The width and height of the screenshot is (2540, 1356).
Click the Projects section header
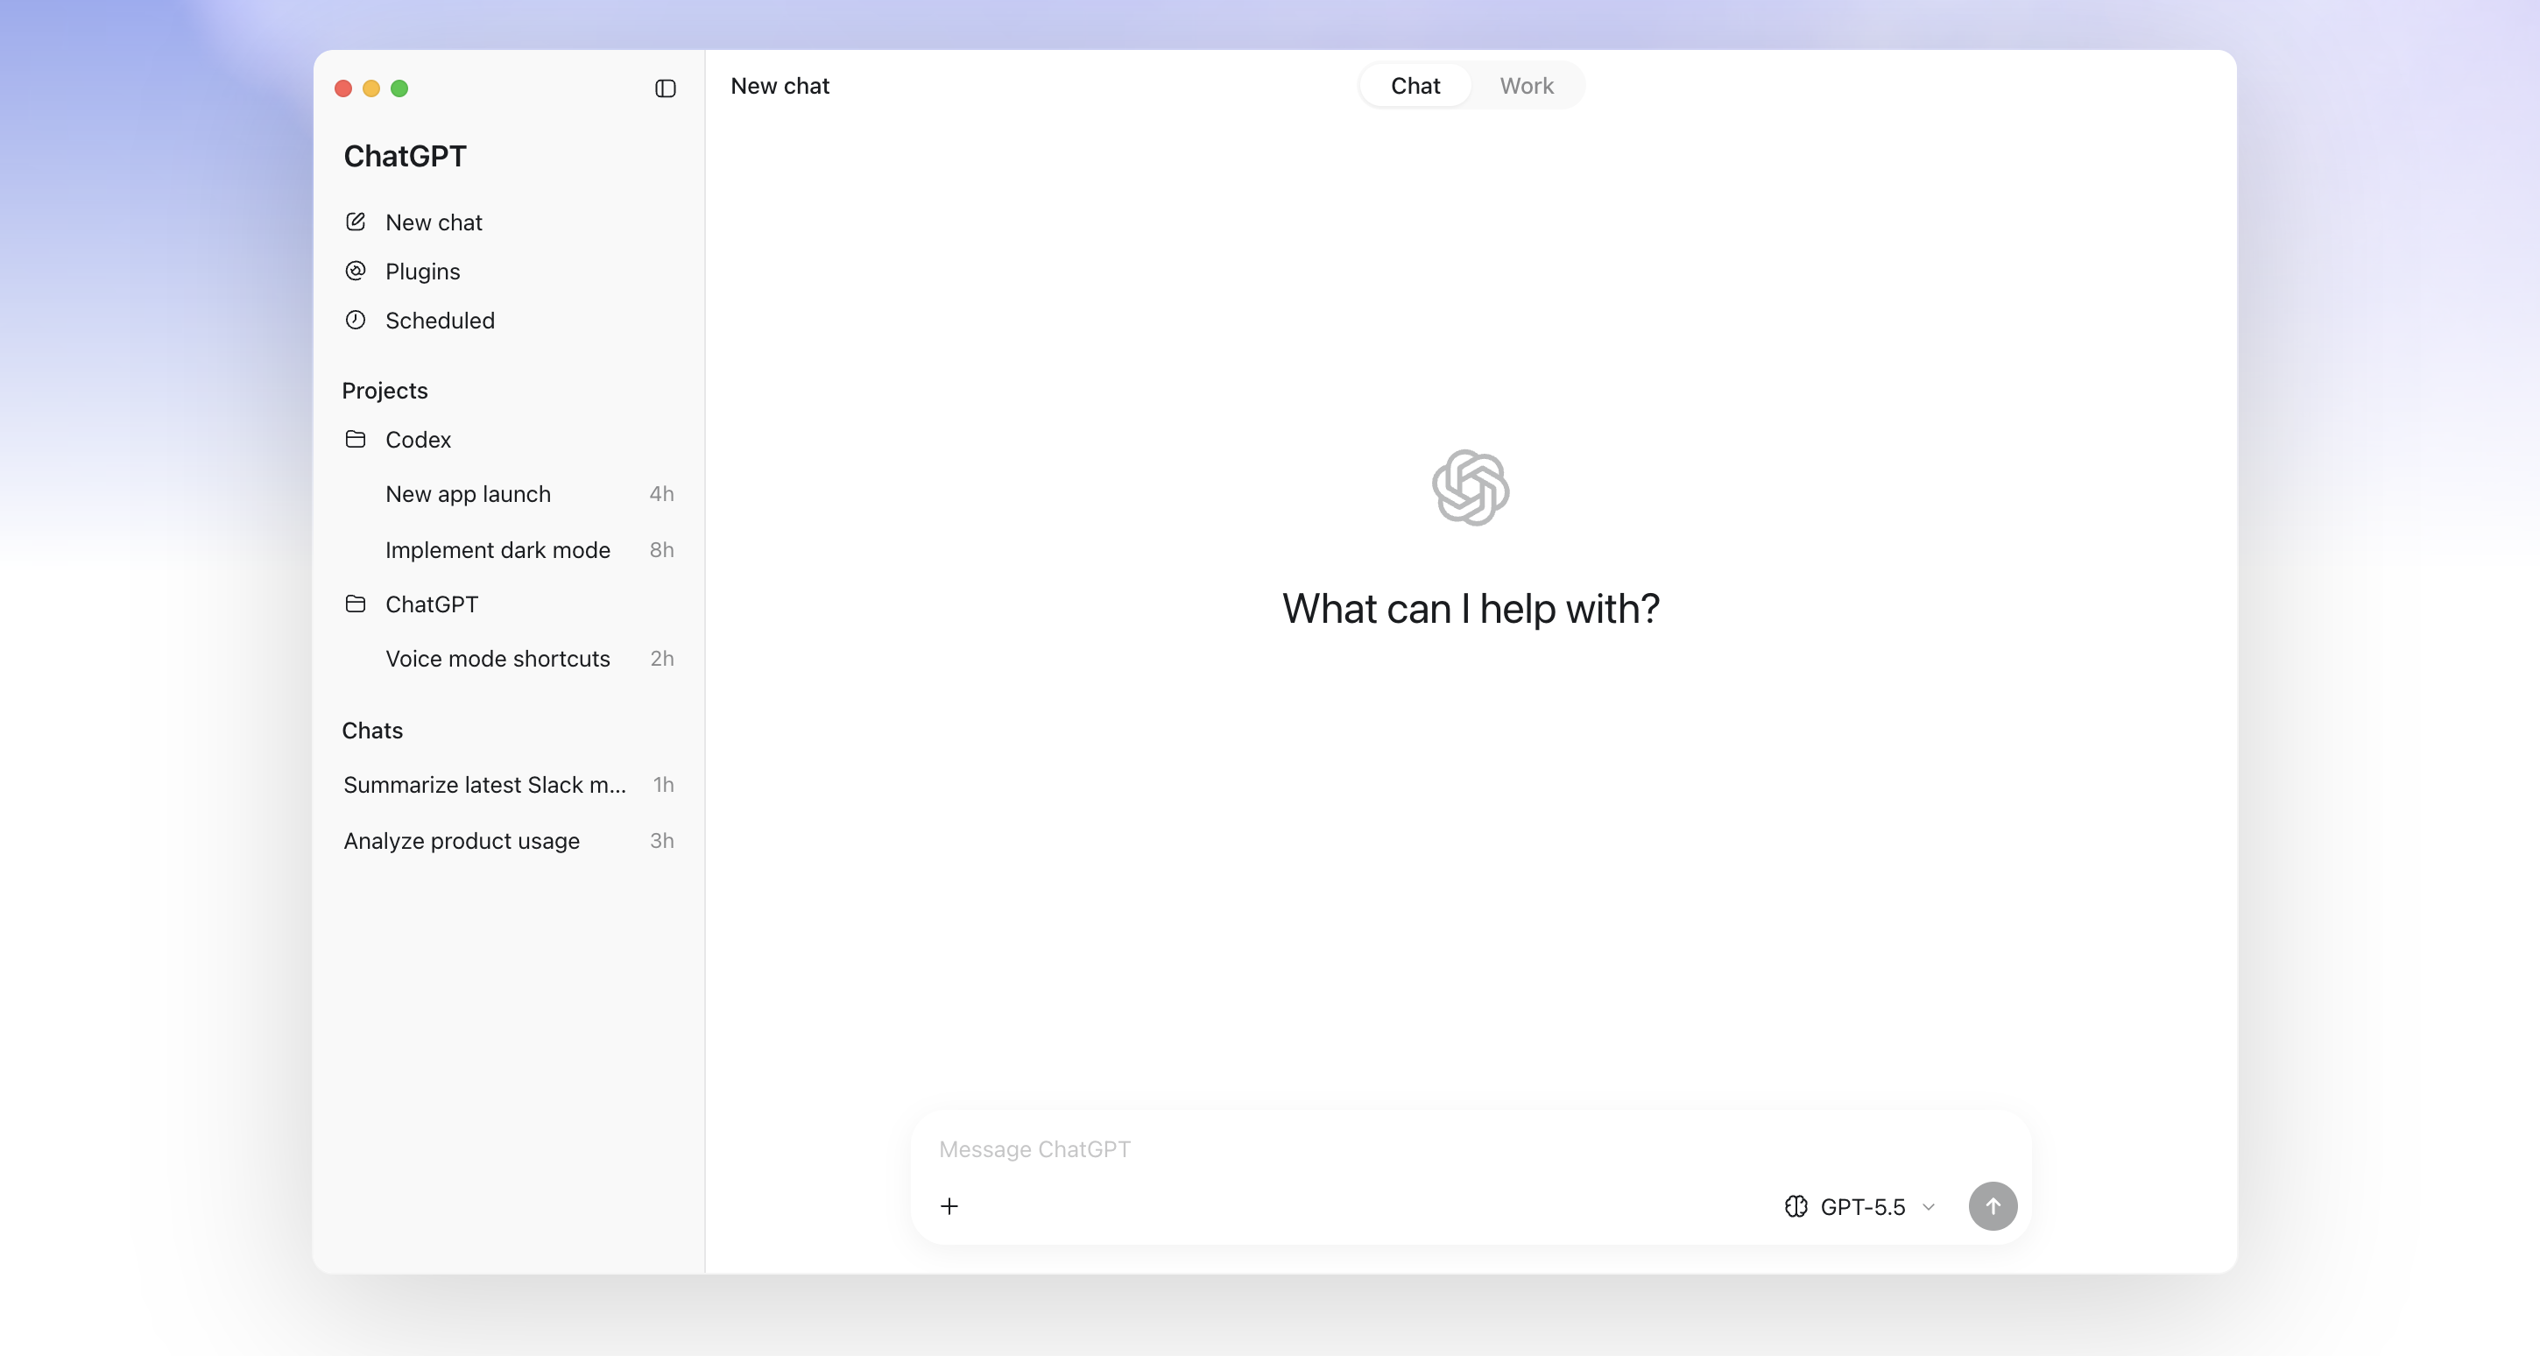[x=385, y=391]
